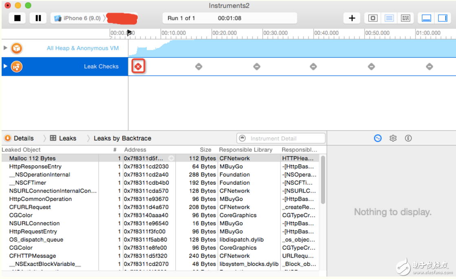This screenshot has height=279, width=456.
Task: Click the red leak found marker
Action: (138, 67)
